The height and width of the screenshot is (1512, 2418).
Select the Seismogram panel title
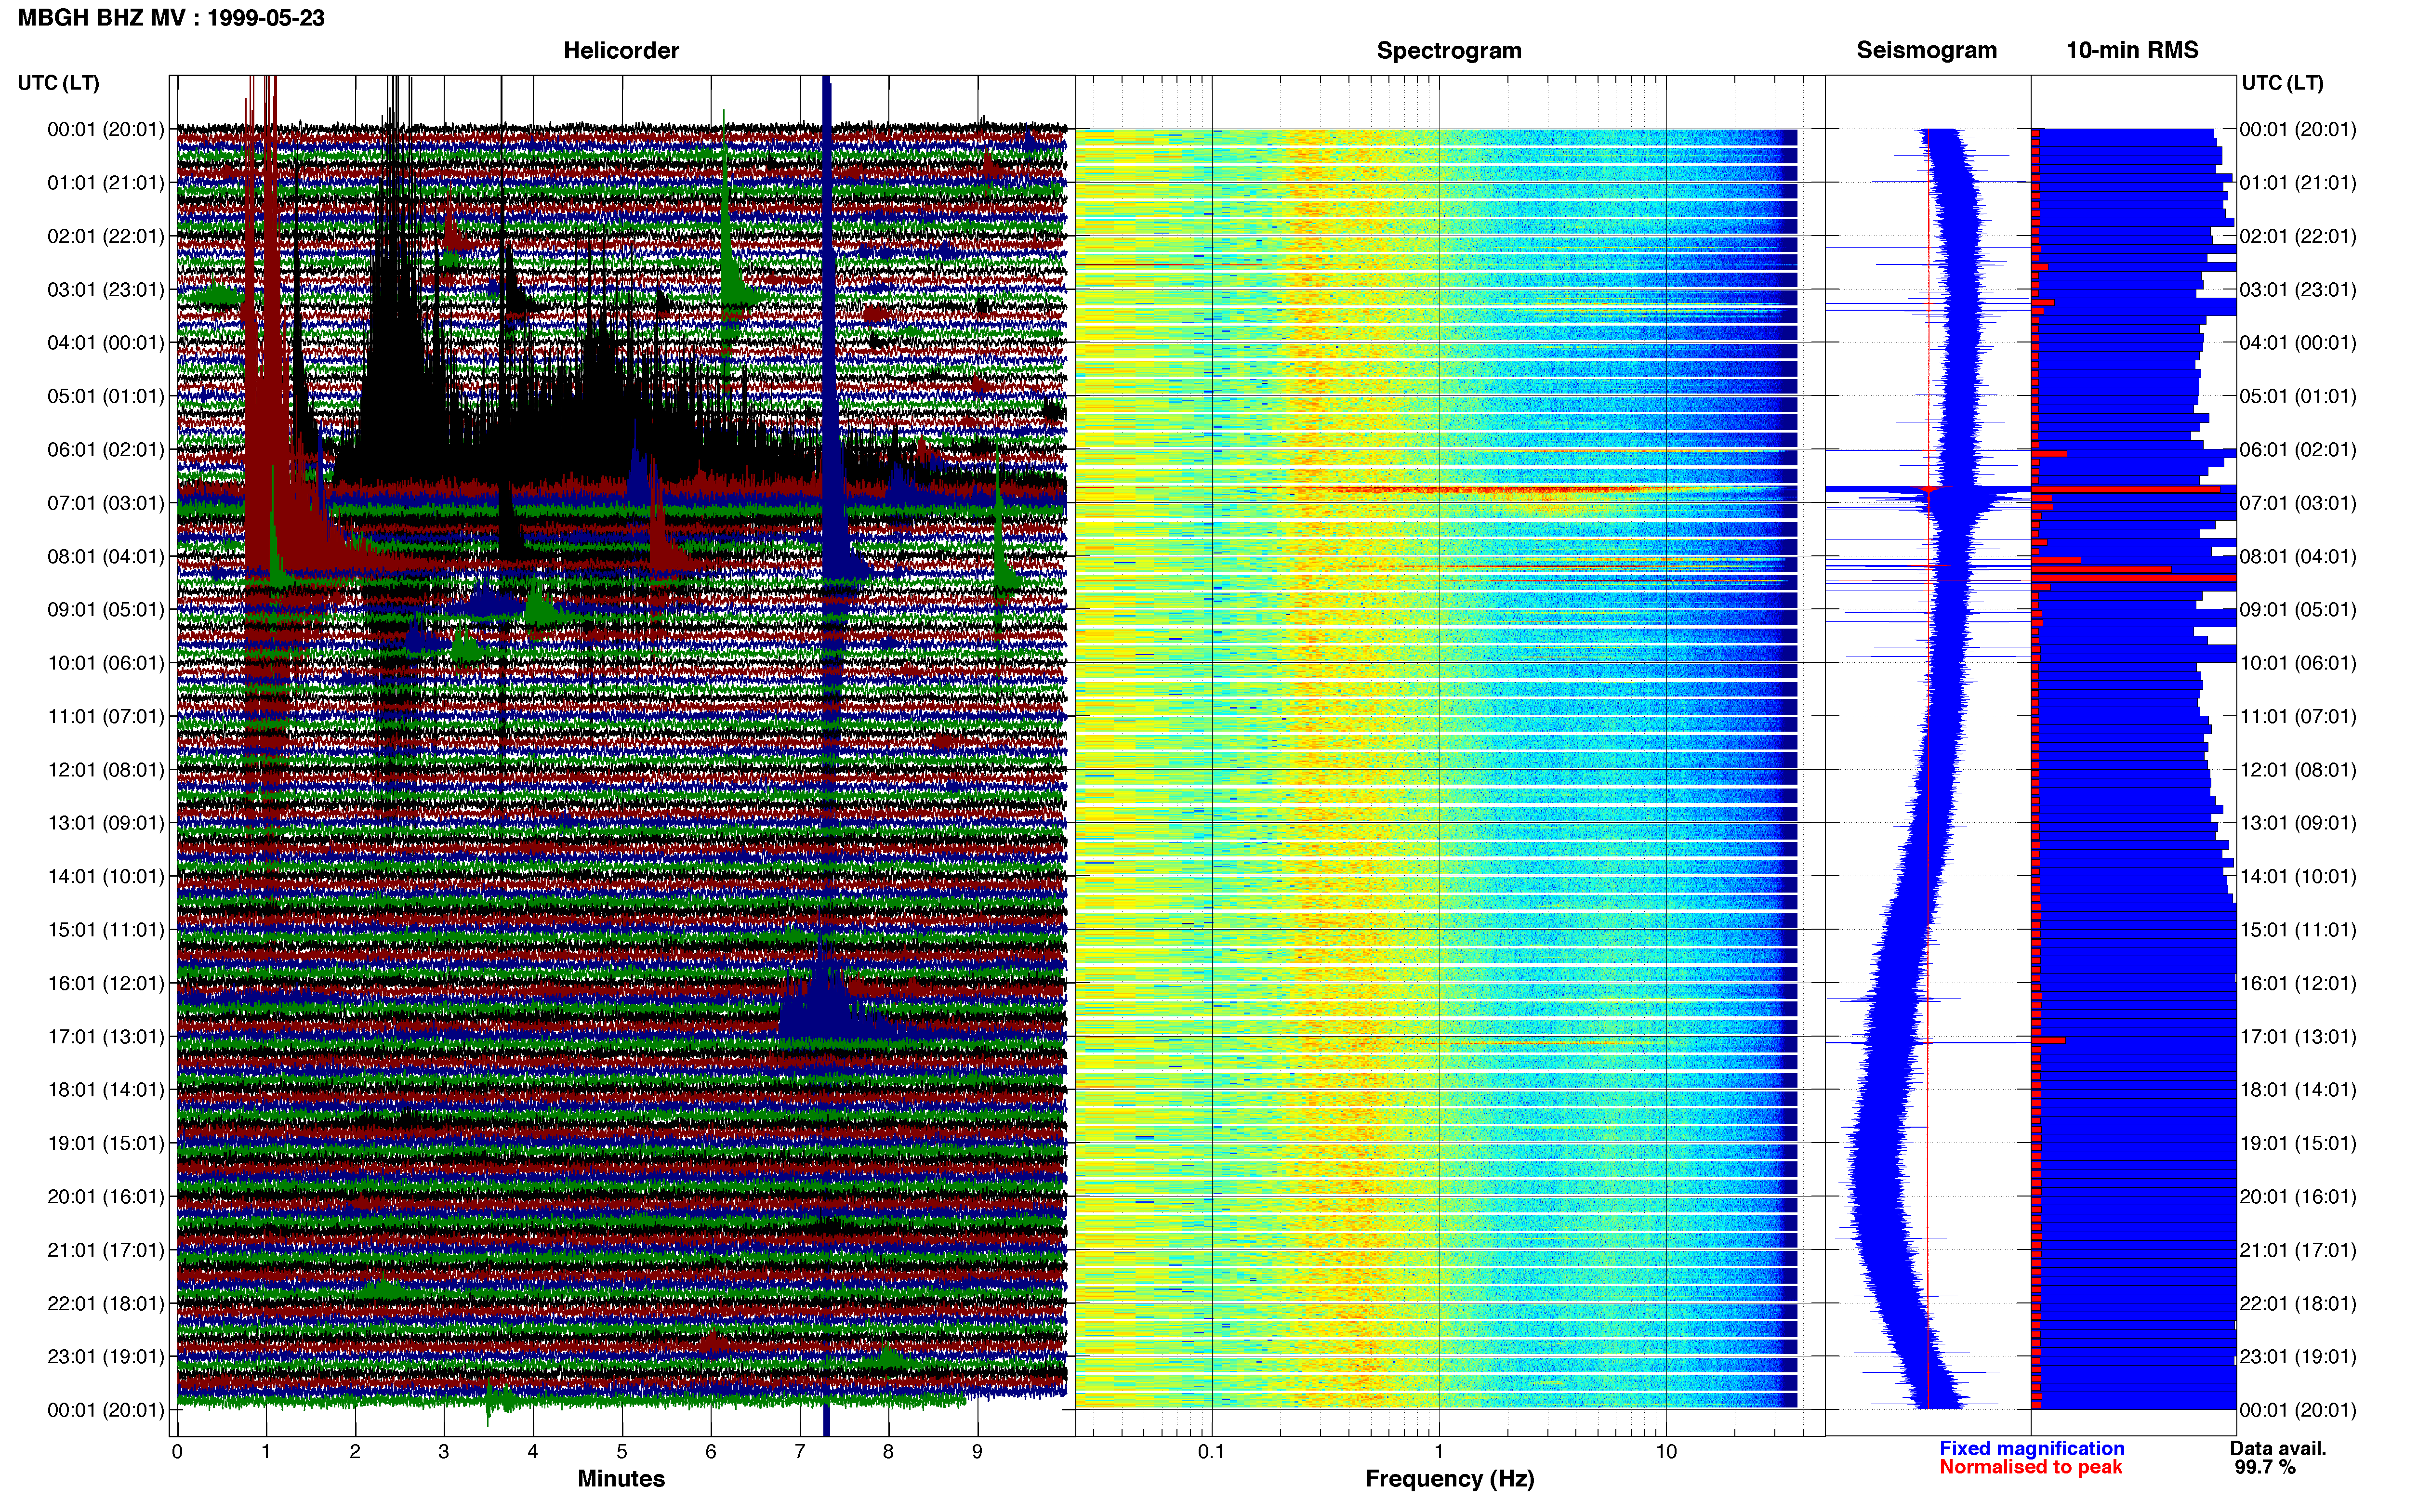1926,50
